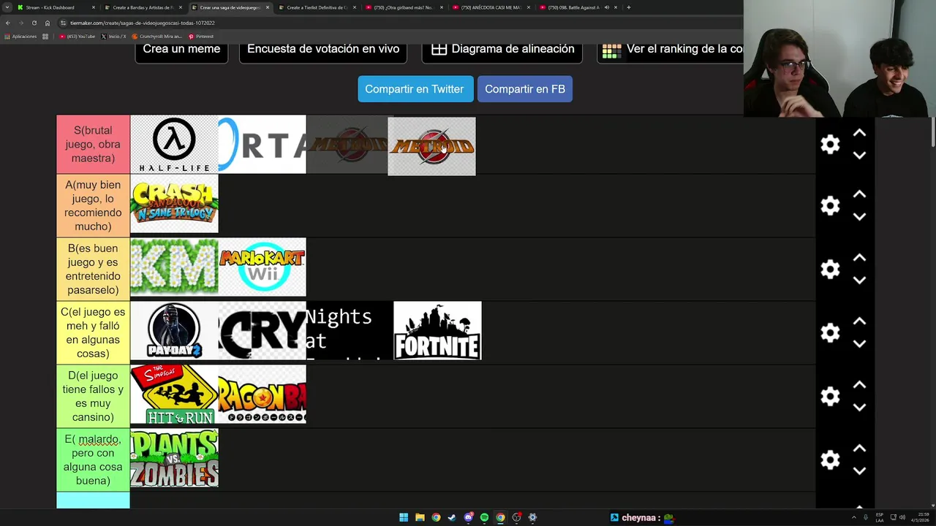Move D tier row down with arrow
The width and height of the screenshot is (936, 526).
[859, 407]
